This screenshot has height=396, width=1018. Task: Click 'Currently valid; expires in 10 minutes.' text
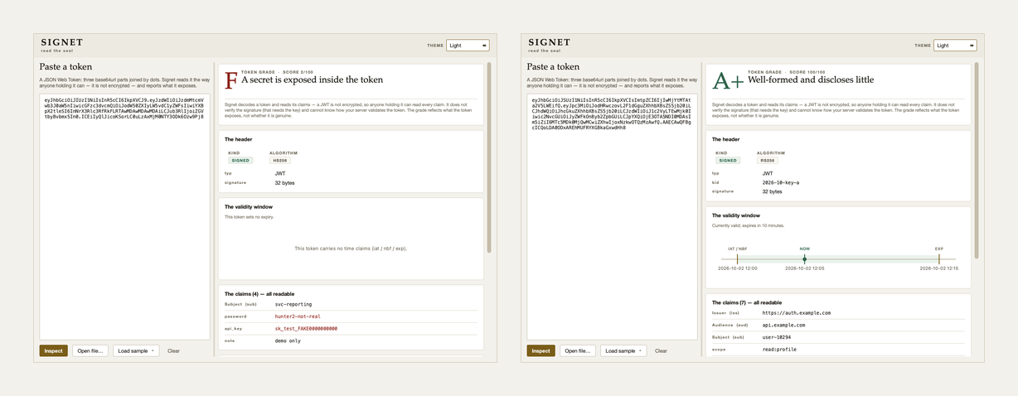click(748, 225)
